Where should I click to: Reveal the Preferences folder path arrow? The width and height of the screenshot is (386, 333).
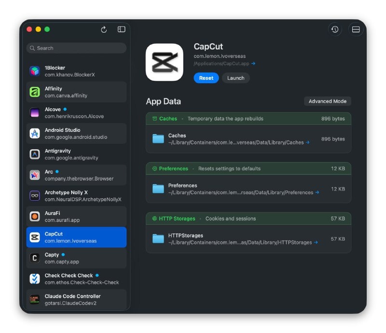[317, 192]
